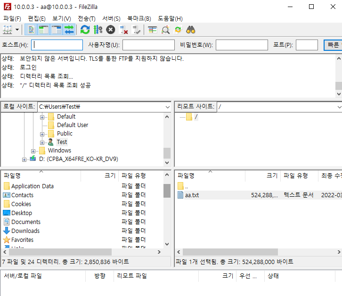The width and height of the screenshot is (342, 296).
Task: Expand the Windows folder node
Action: point(33,151)
